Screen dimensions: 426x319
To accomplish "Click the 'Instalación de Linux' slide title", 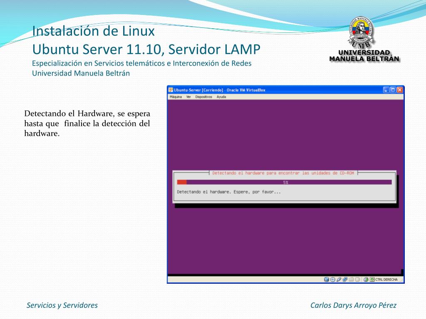I will 93,31.
